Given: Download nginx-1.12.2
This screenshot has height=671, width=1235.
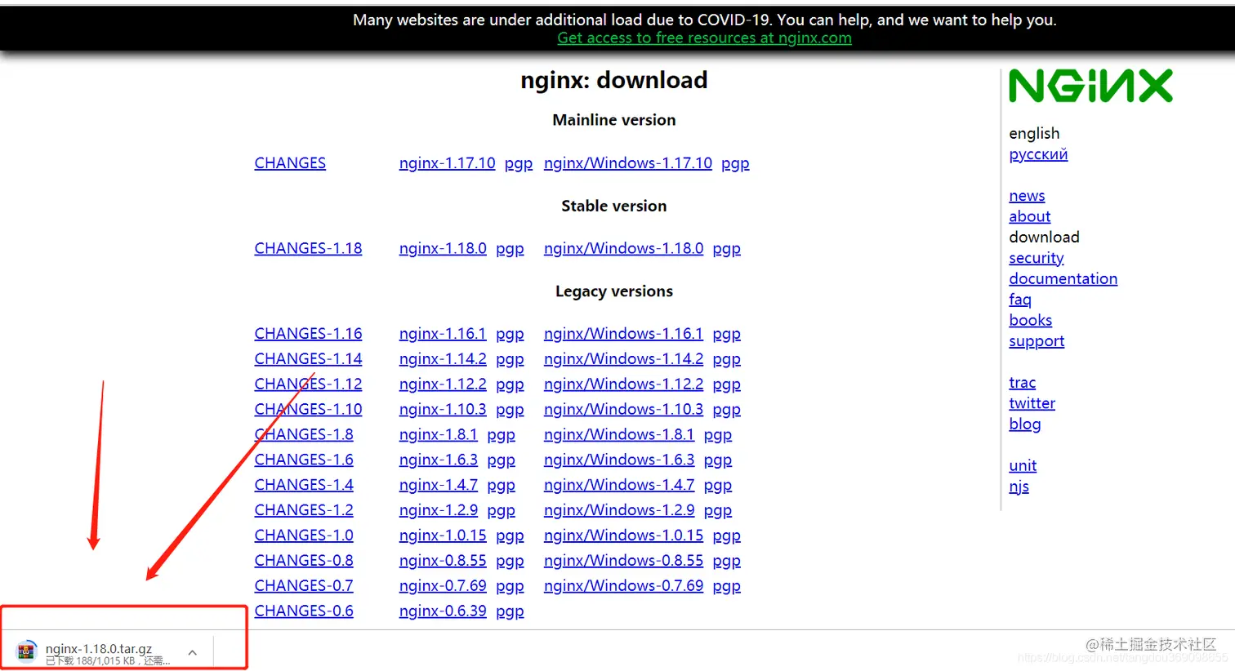Looking at the screenshot, I should [x=443, y=384].
